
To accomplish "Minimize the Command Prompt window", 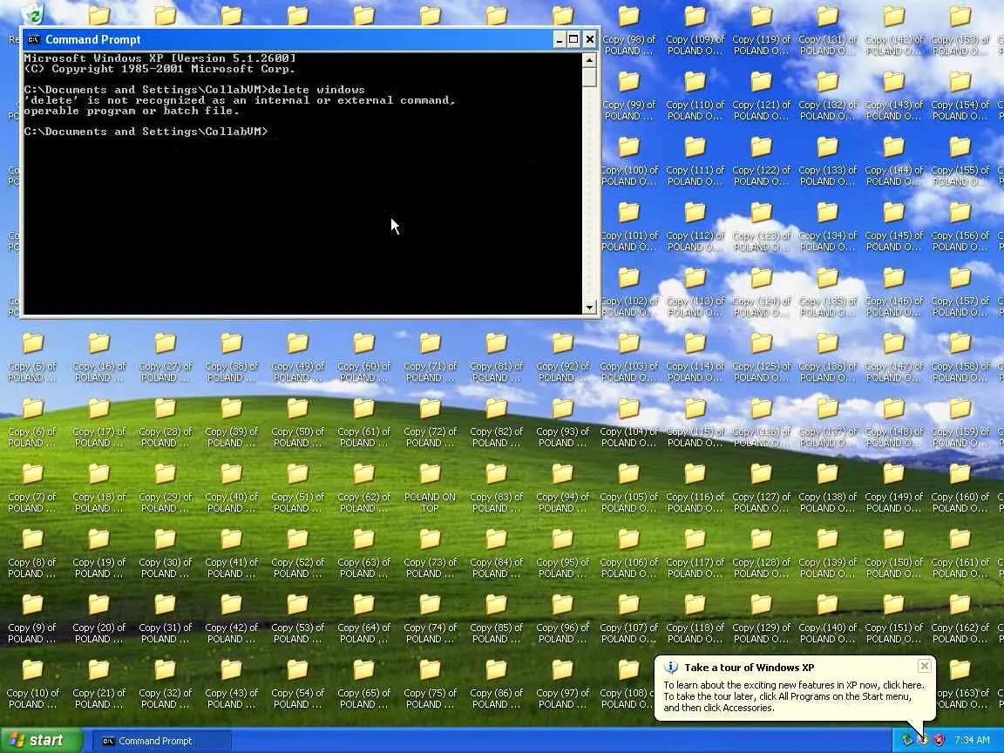I will tap(559, 40).
